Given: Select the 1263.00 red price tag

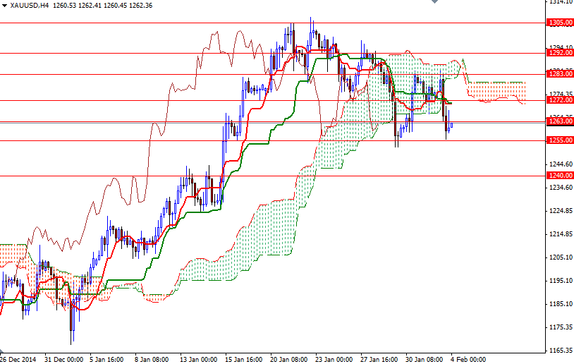Looking at the screenshot, I should 560,121.
